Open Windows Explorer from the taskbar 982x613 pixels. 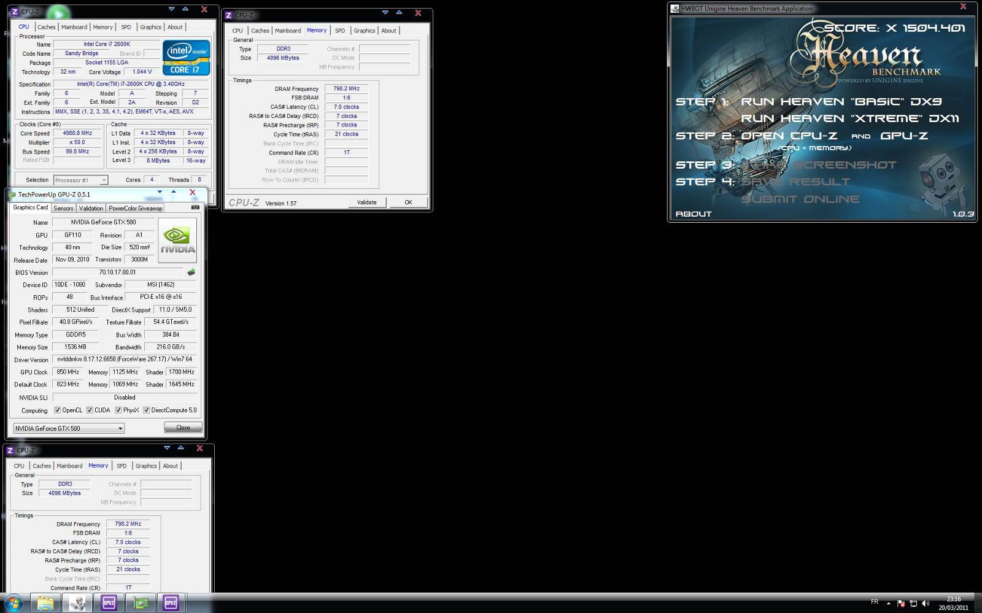coord(45,603)
